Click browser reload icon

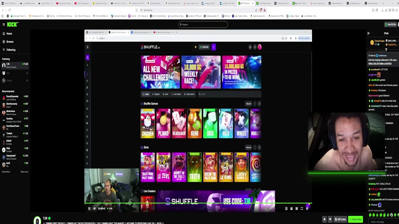click(10, 10)
